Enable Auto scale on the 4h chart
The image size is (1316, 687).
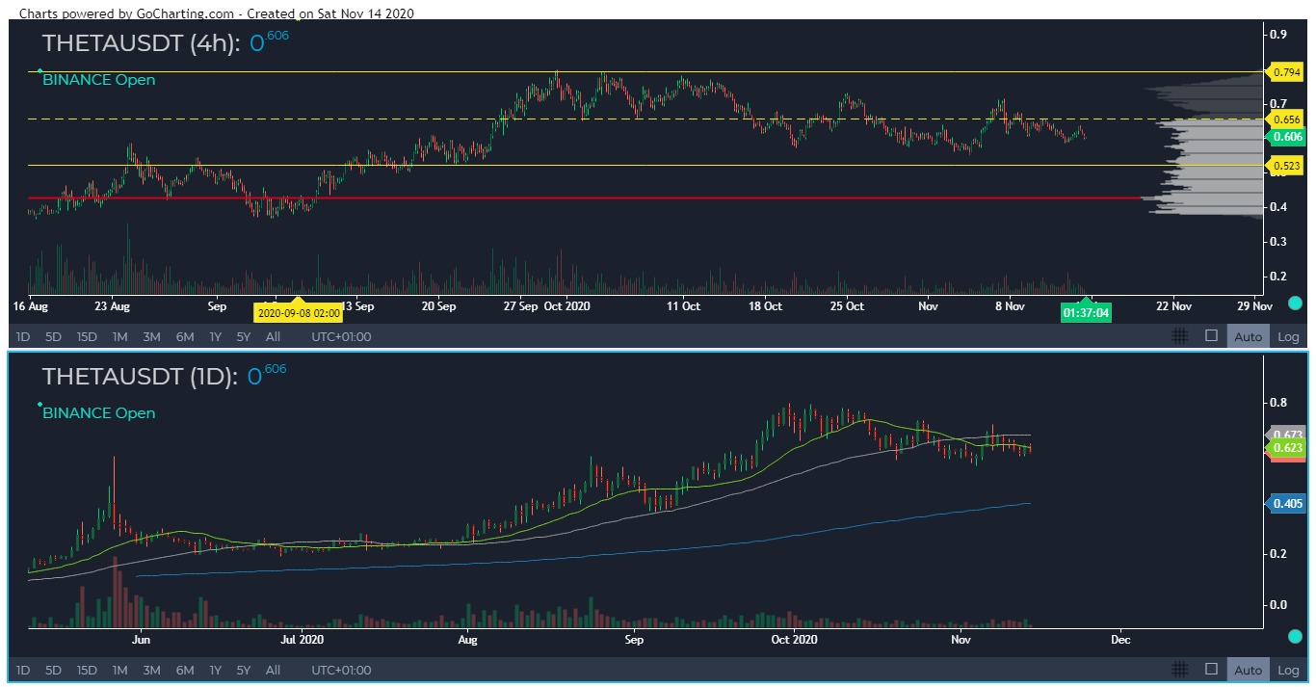point(1248,336)
